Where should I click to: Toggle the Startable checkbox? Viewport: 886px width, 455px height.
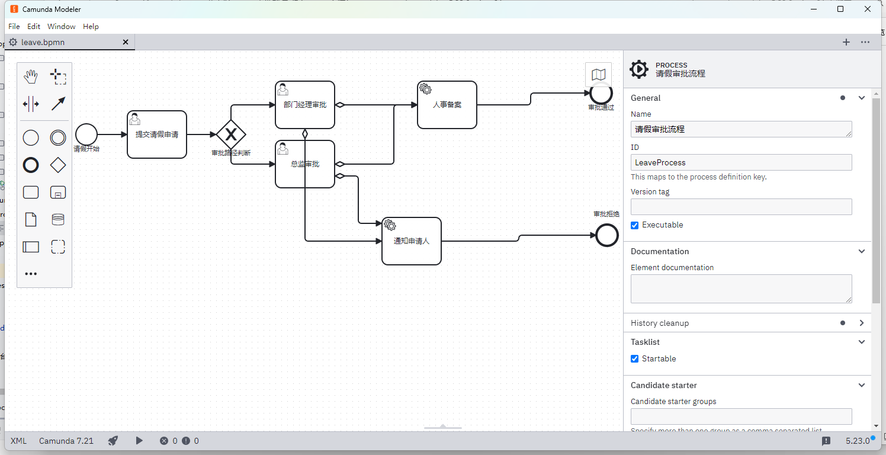coord(635,359)
